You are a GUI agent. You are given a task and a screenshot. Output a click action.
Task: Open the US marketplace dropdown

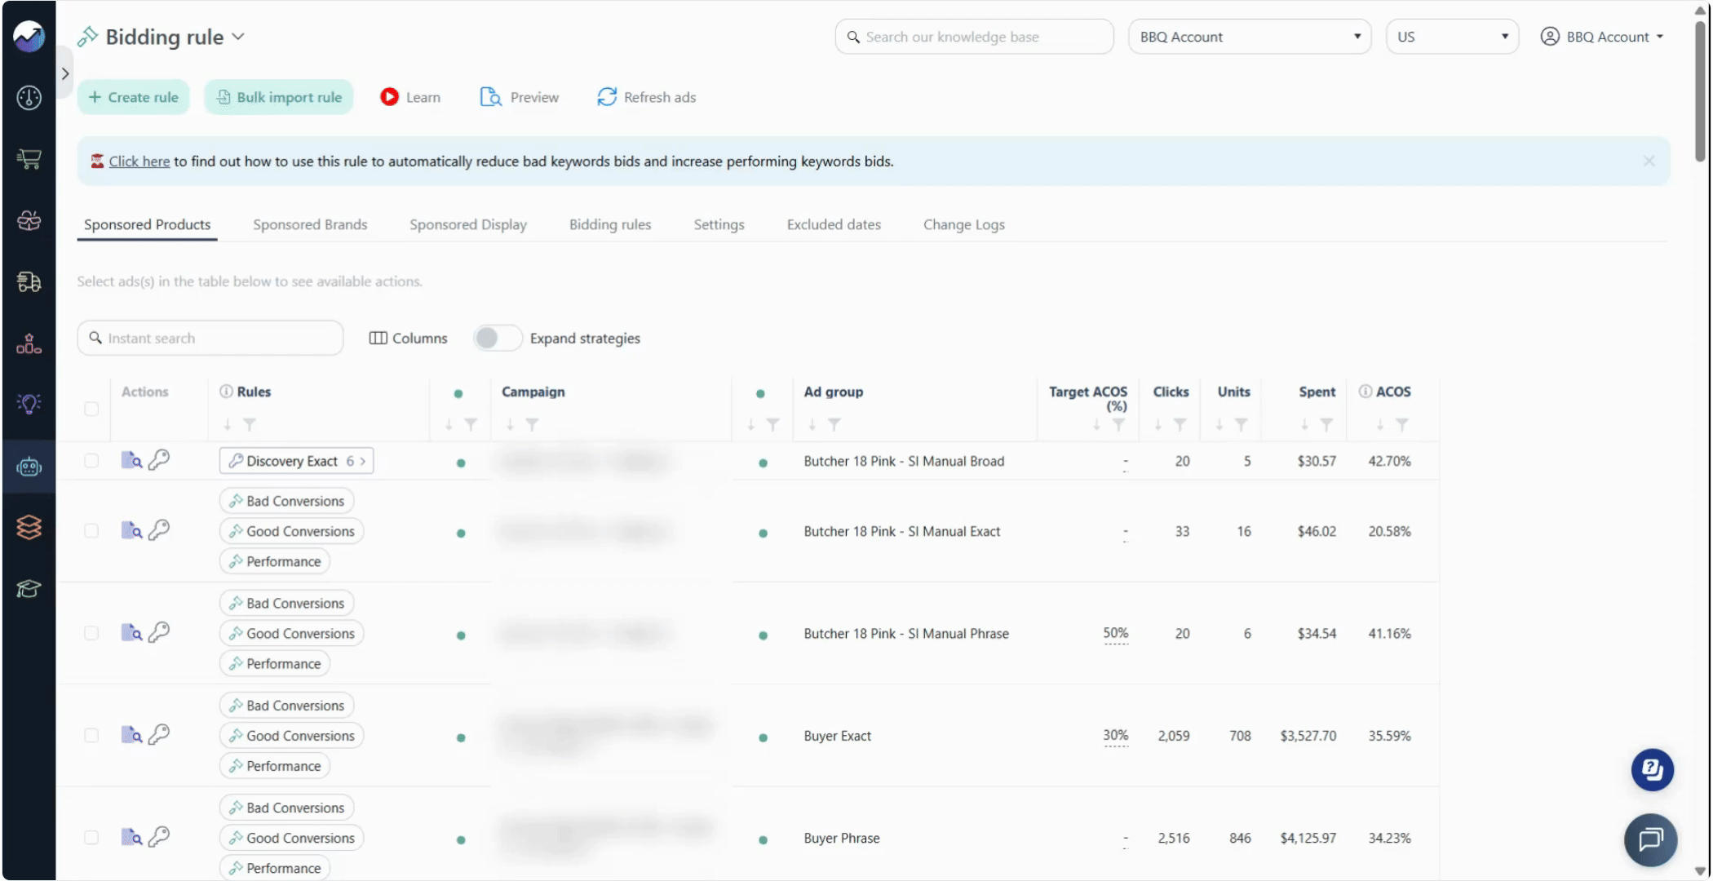point(1452,37)
